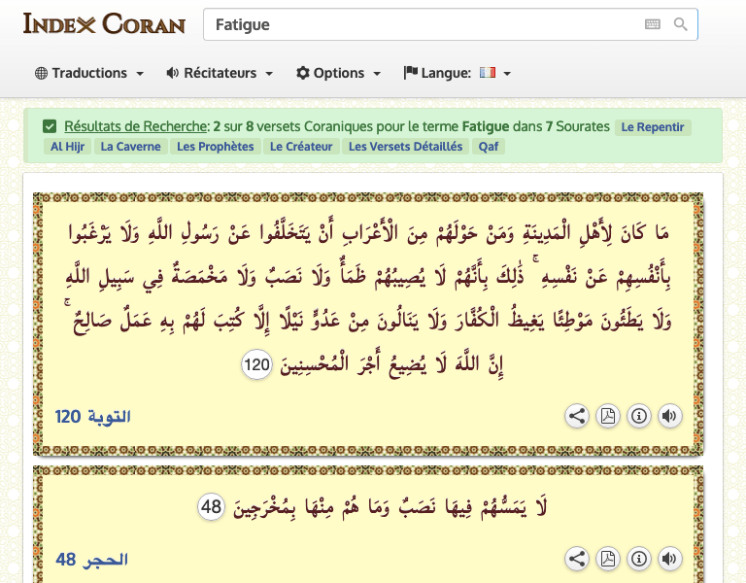Click the magnifying glass search icon
746x583 pixels.
(681, 24)
